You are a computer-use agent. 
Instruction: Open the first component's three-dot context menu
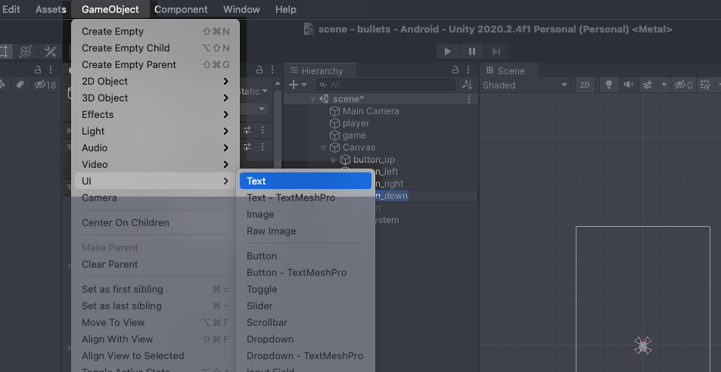tap(262, 131)
